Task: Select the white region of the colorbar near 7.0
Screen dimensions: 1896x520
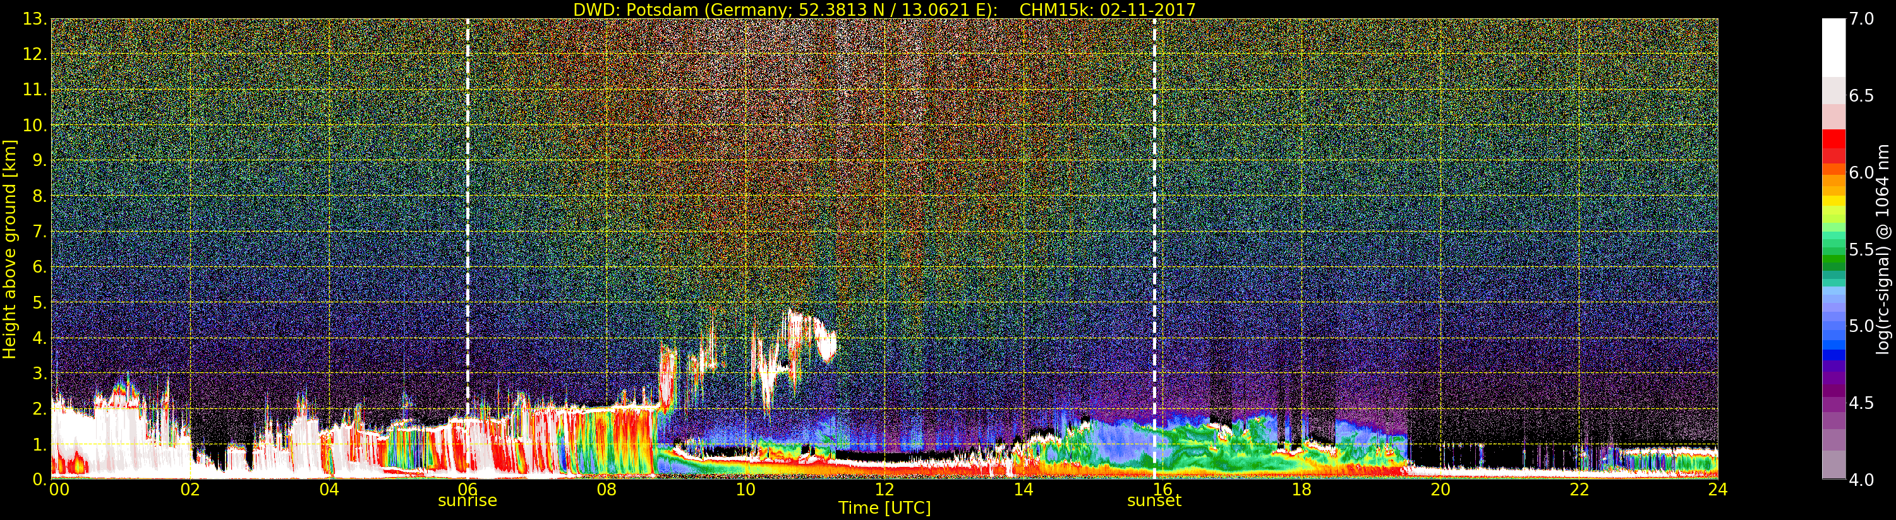Action: [x=1833, y=44]
